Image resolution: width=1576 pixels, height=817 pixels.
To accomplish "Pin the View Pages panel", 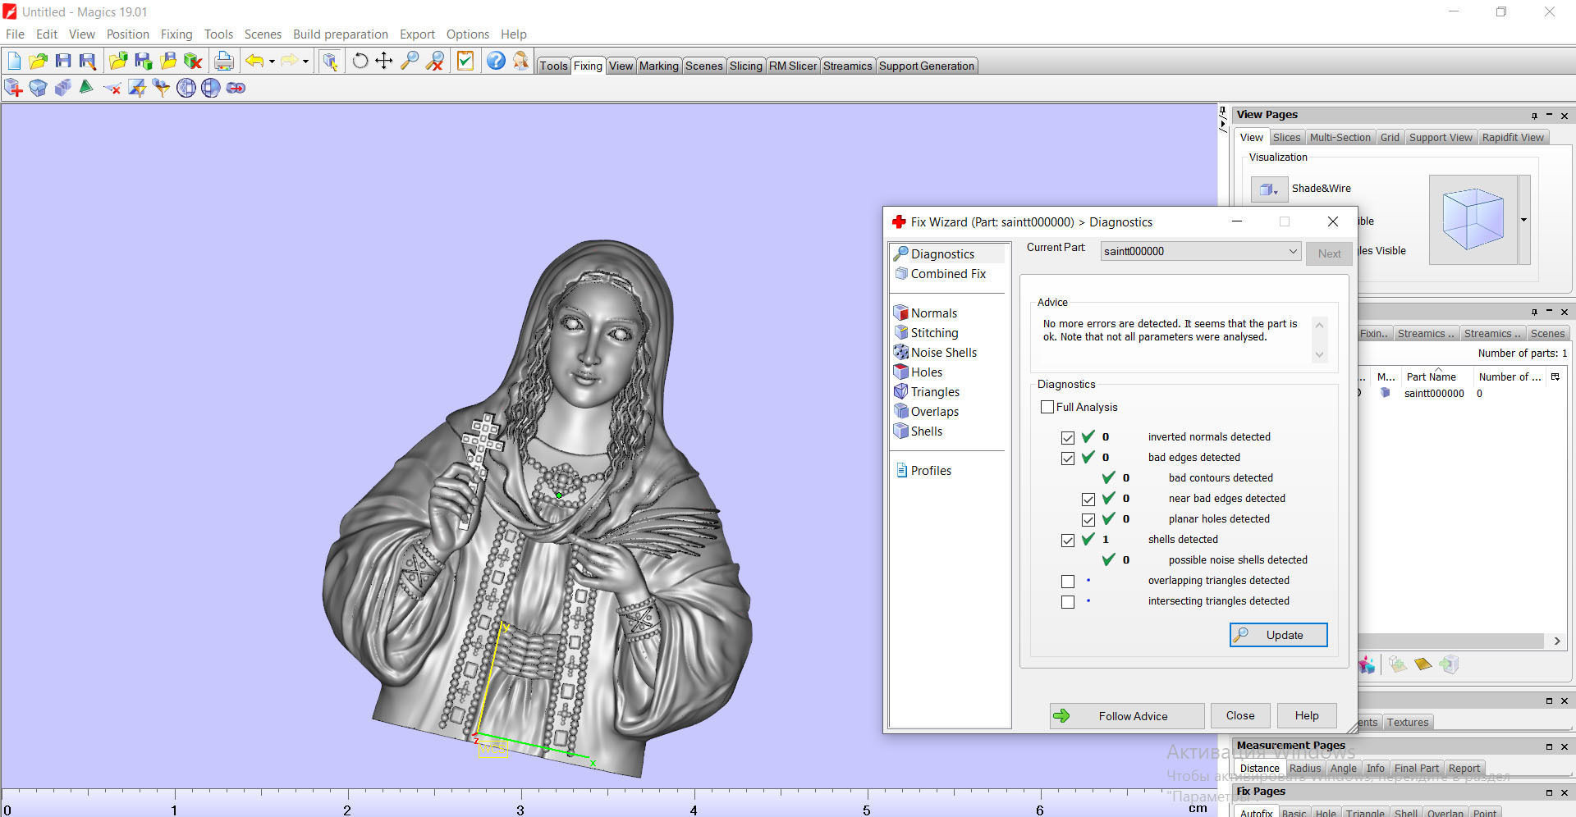I will pos(1533,116).
